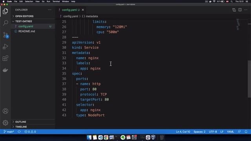Viewport: 251px width, 141px height.
Task: Open the Edit menu
Action: click(x=21, y=2)
